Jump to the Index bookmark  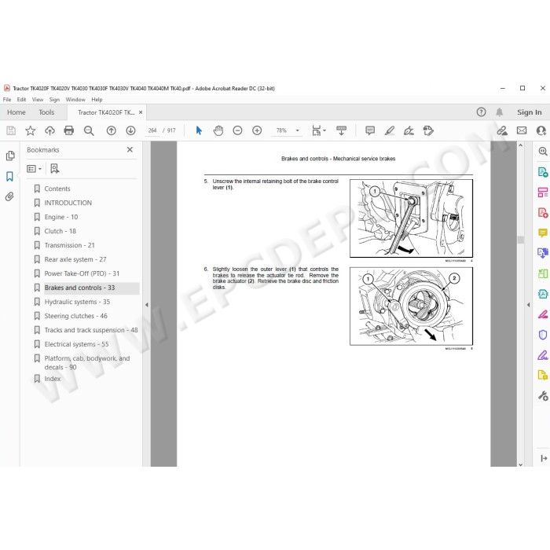[x=53, y=379]
